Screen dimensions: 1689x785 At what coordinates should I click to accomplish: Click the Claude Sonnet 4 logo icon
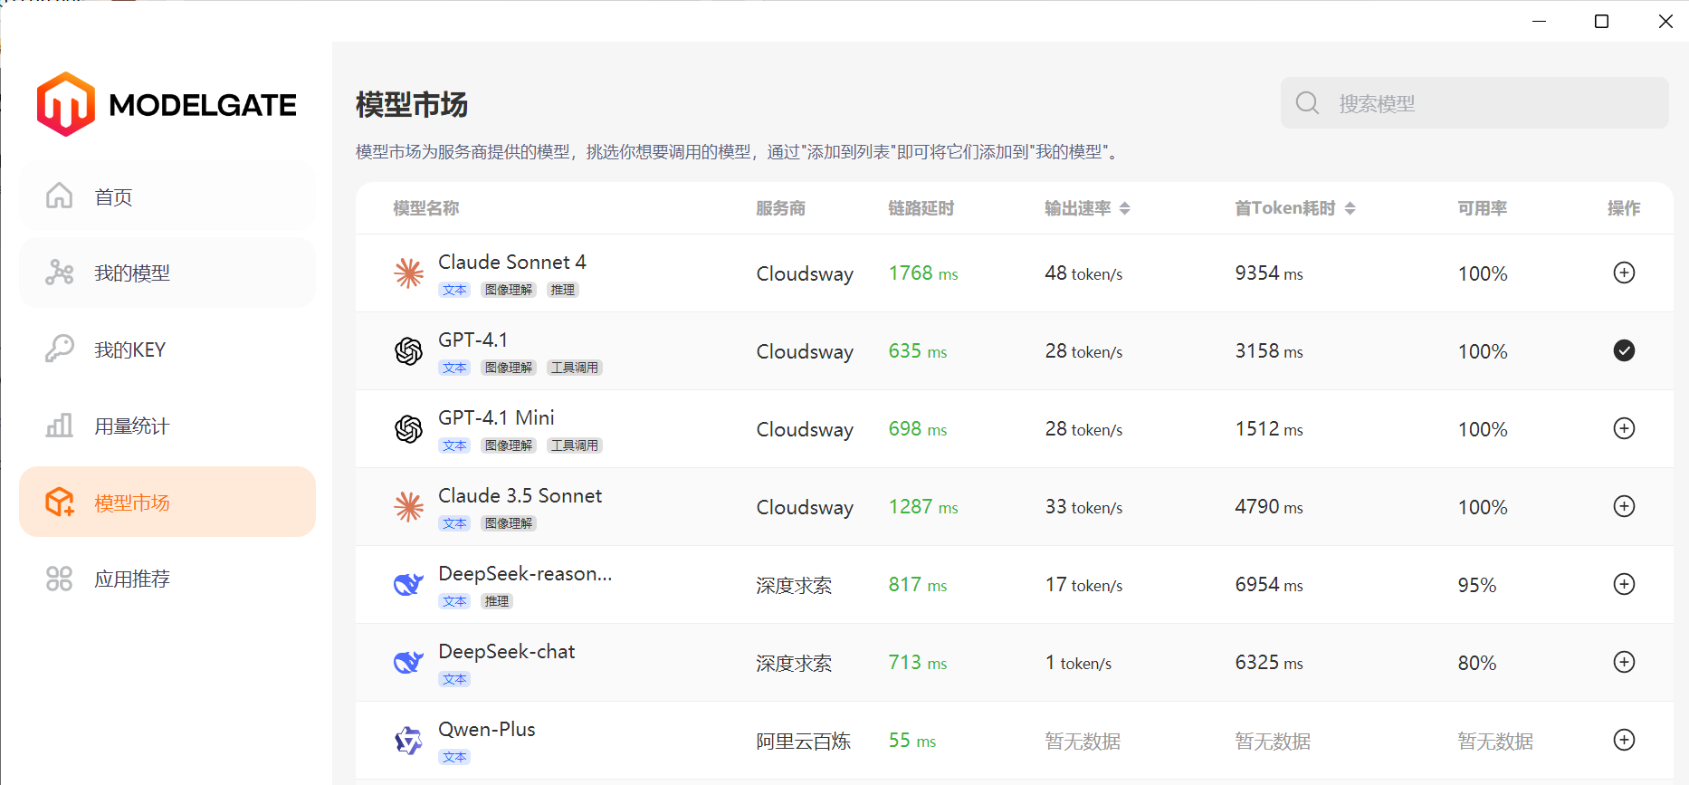pyautogui.click(x=409, y=273)
